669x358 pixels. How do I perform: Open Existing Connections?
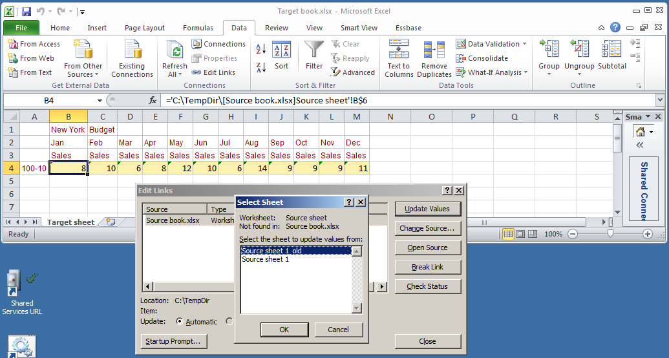coord(132,58)
